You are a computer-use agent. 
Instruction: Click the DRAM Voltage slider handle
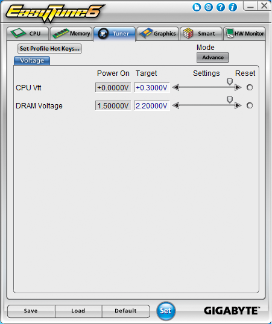[x=230, y=99]
